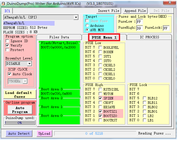
Task: Enable the Ignore ID checkbox
Action: [x=7, y=41]
